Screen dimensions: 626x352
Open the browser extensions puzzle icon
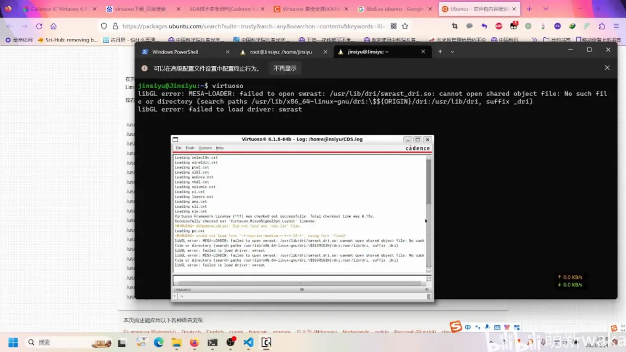point(602,26)
